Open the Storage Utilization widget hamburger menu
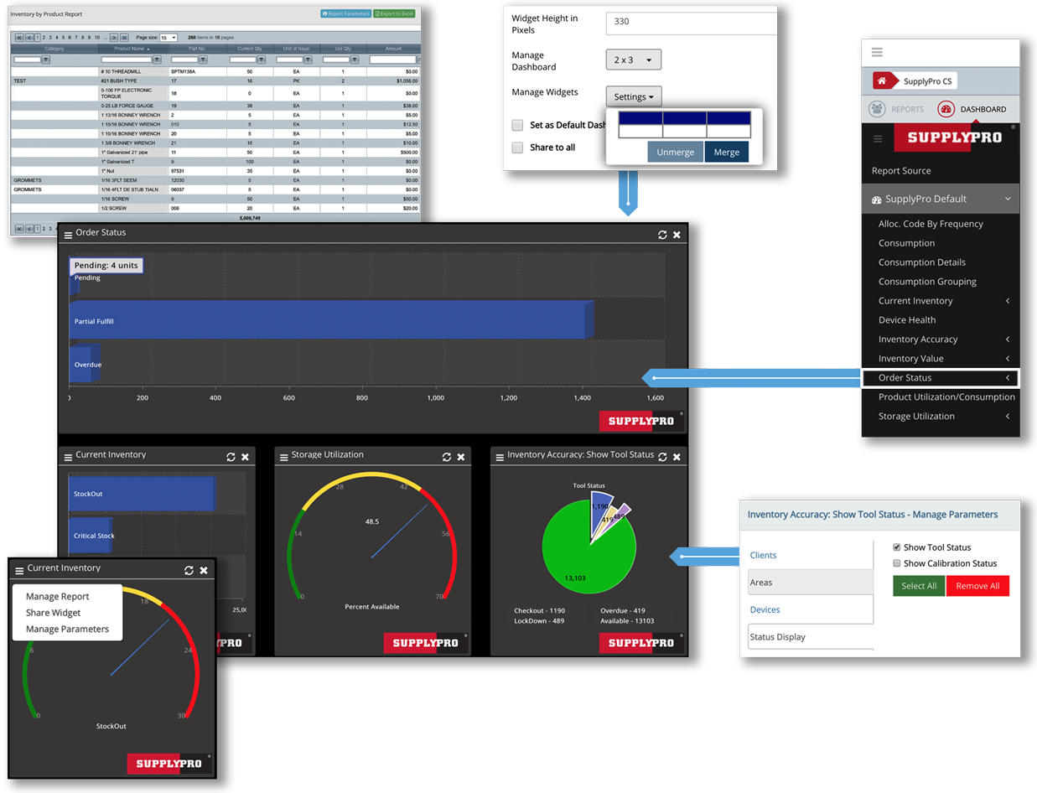The width and height of the screenshot is (1037, 793). (284, 457)
